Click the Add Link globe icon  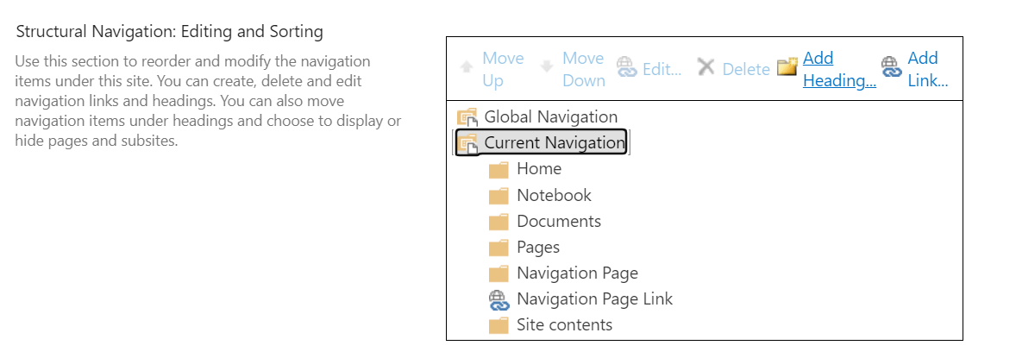click(x=892, y=67)
